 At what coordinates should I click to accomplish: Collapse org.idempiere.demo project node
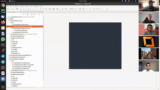8,21
